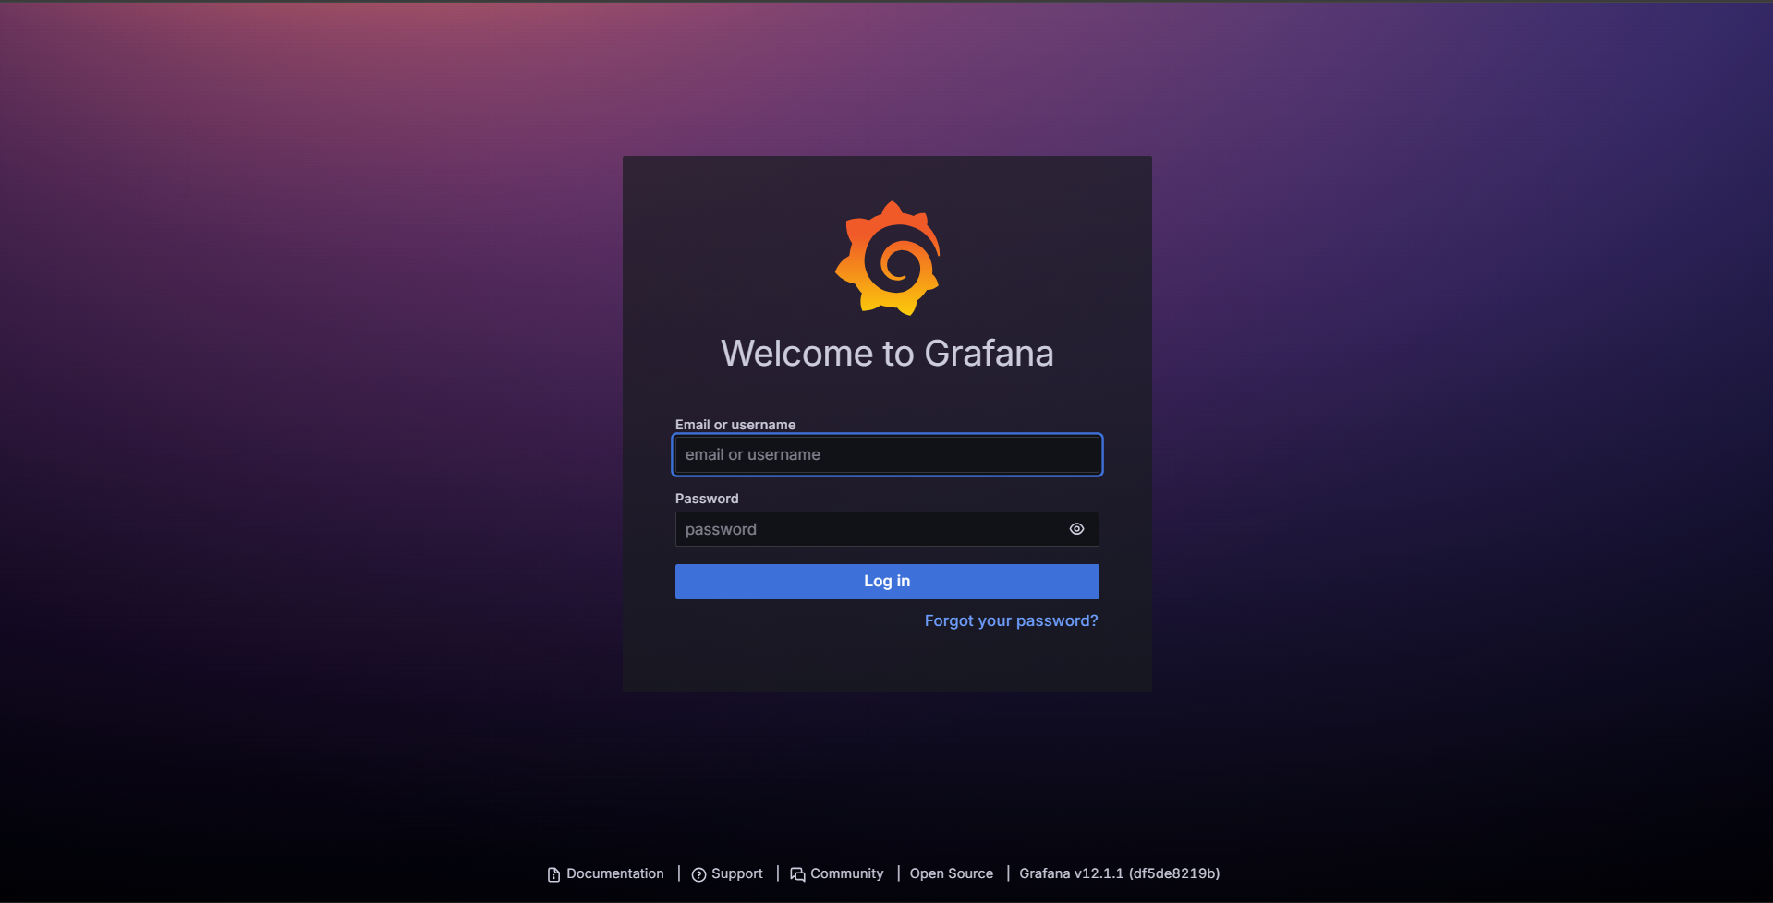Click the Grafana v12.1.1 version link

pyautogui.click(x=1071, y=873)
